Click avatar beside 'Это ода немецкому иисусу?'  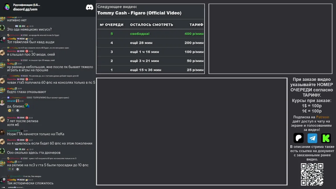click(x=2, y=28)
